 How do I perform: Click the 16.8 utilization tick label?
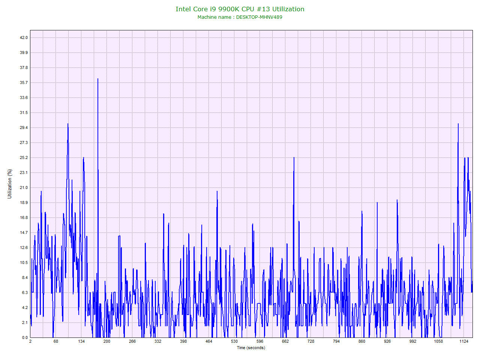coord(24,217)
